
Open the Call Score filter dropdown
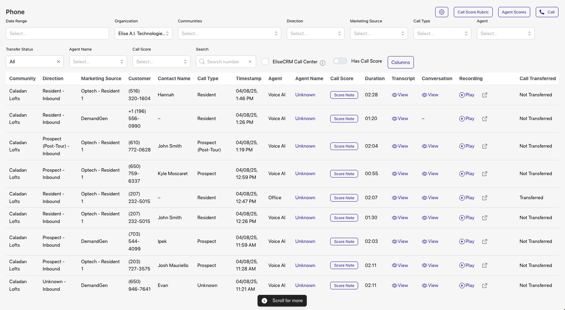(161, 62)
